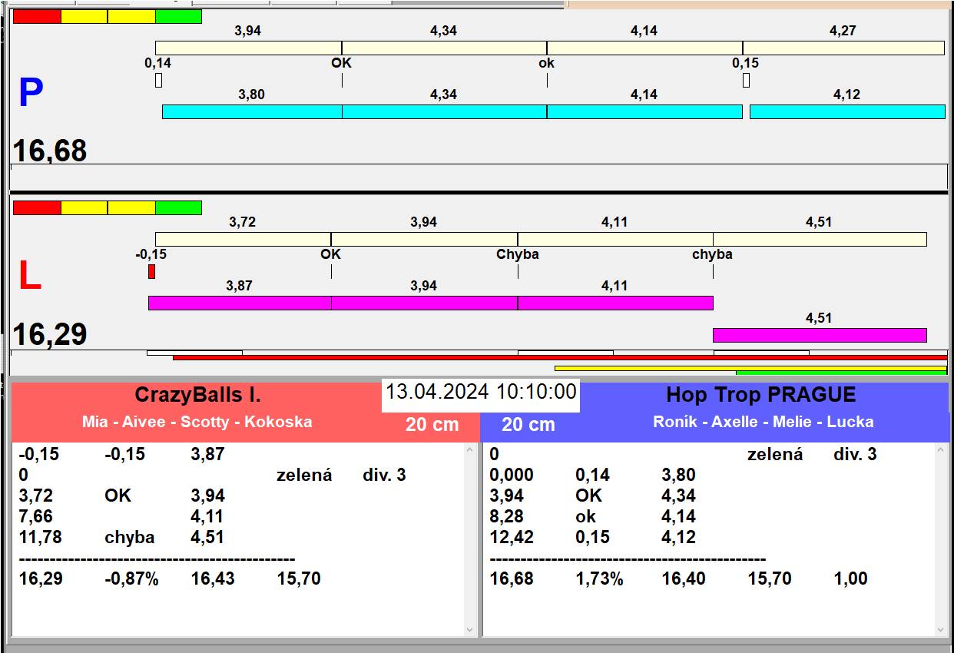Select the cyan 4,34 segment in lane P
Viewport: 954px width, 653px height.
pos(444,111)
